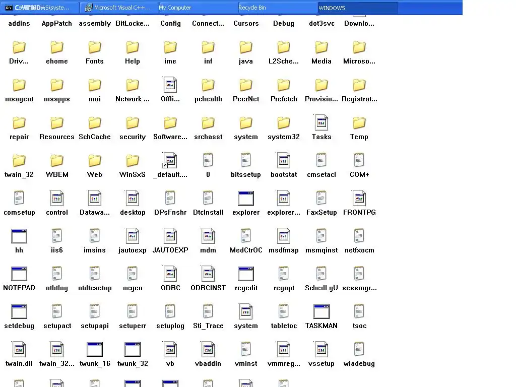Click the "DtcInstall" file label
Image resolution: width=516 pixels, height=387 pixels.
208,213
